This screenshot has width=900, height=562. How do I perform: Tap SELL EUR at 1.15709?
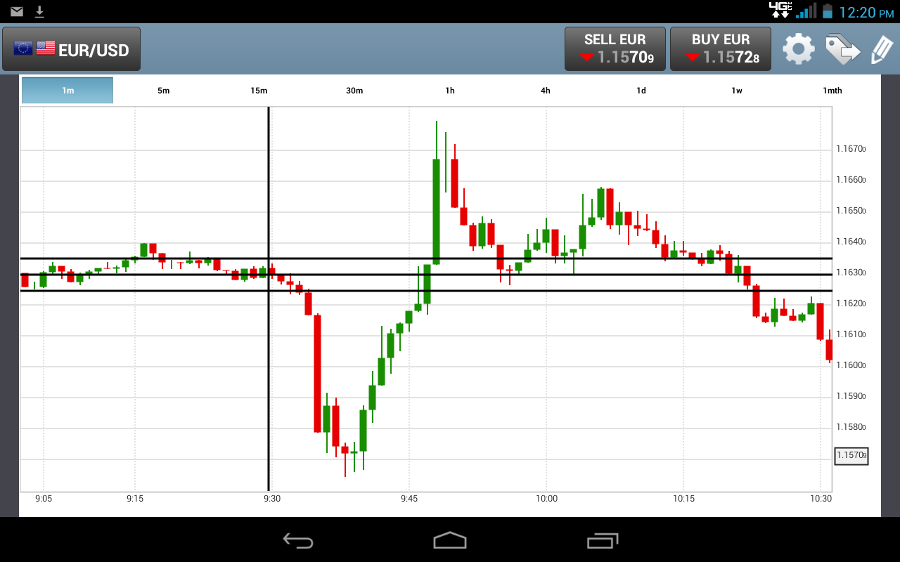pos(615,49)
